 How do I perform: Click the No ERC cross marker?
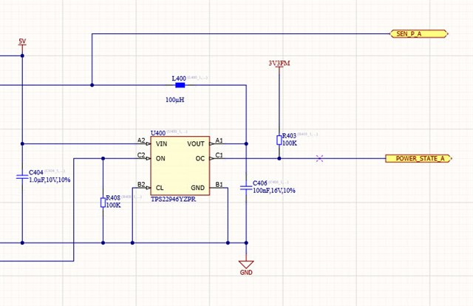point(320,158)
